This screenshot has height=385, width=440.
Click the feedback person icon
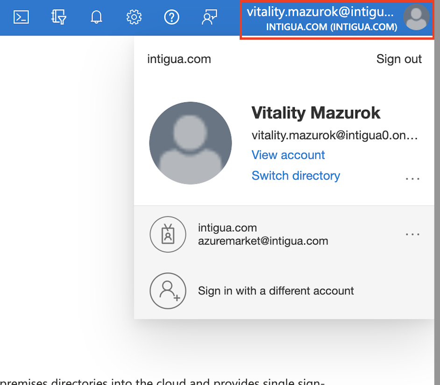click(209, 17)
